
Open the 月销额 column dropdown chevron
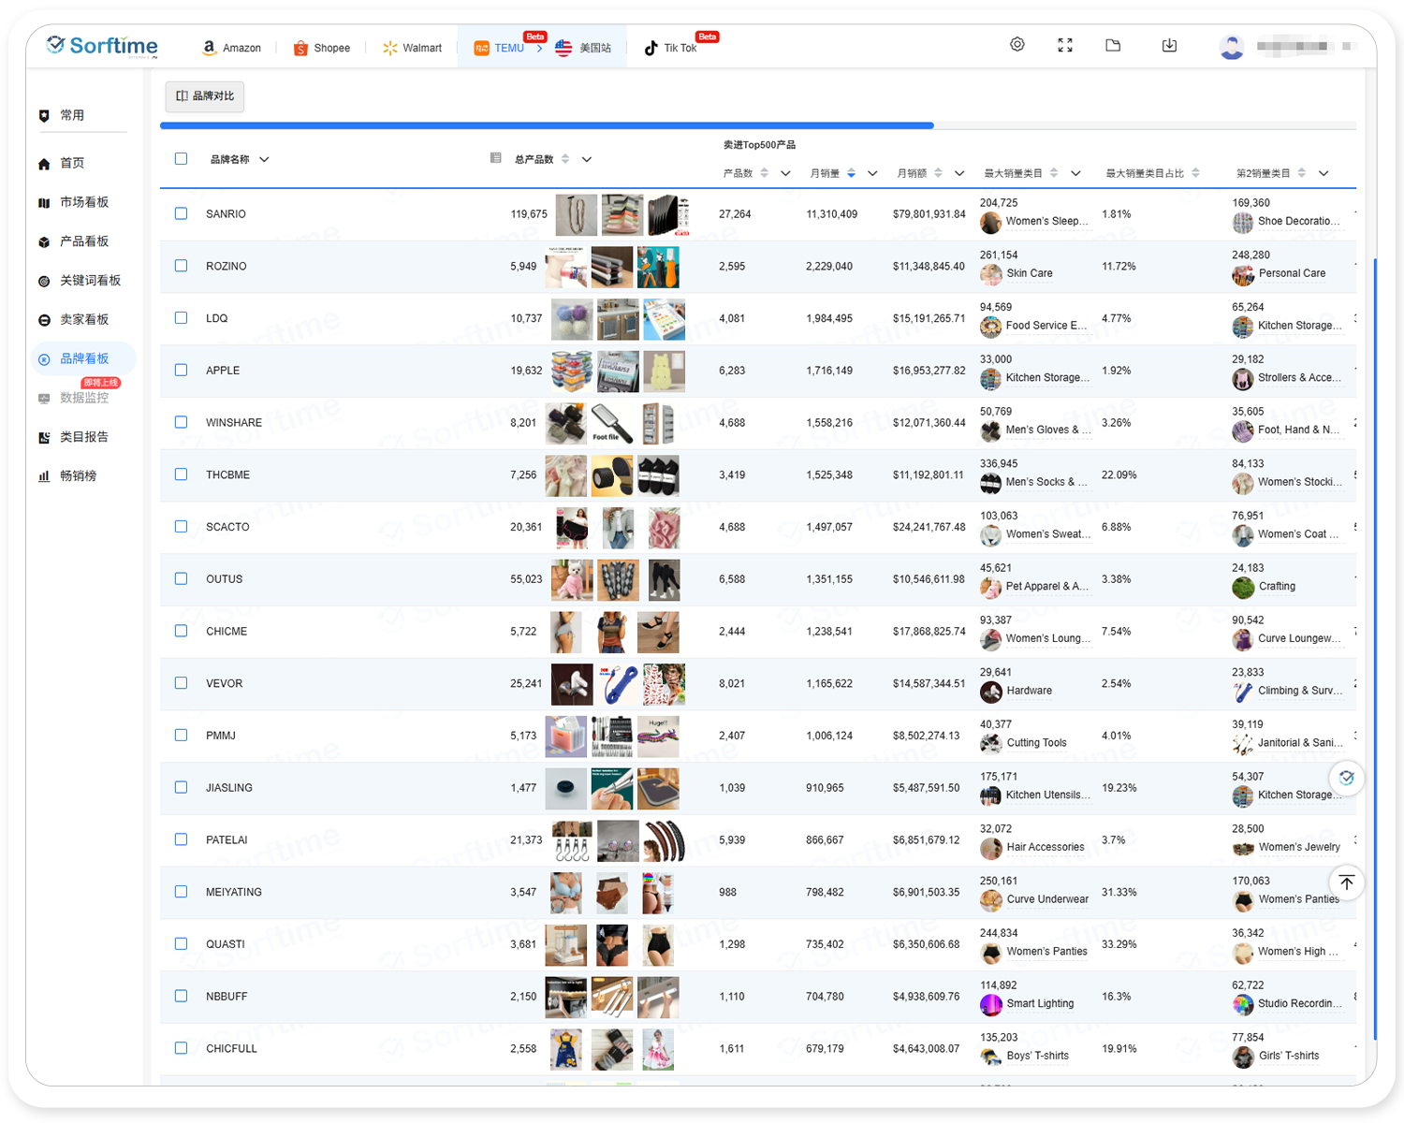tap(959, 173)
